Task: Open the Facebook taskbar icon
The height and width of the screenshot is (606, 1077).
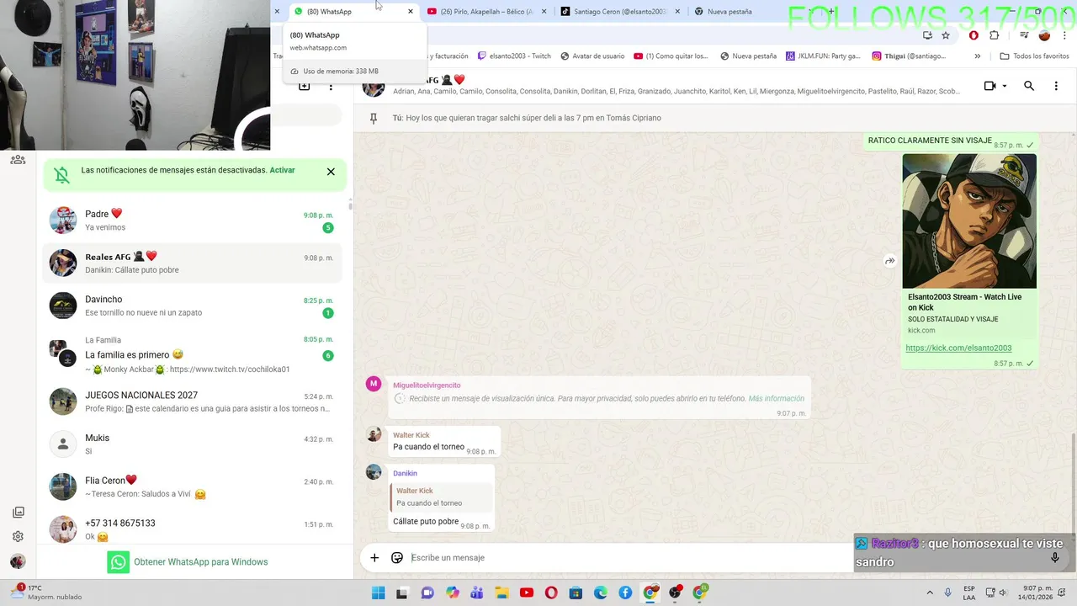Action: click(625, 593)
